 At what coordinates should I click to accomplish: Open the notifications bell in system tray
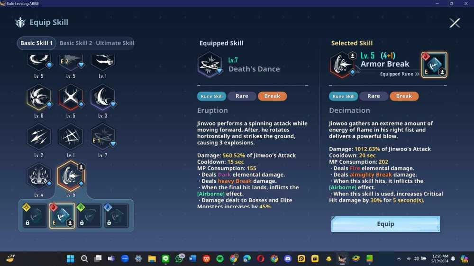coord(453,259)
